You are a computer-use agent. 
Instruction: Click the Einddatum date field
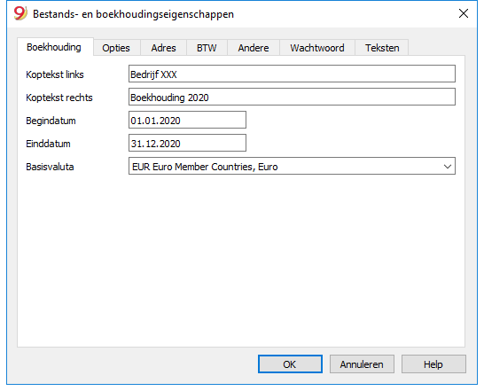pos(187,143)
